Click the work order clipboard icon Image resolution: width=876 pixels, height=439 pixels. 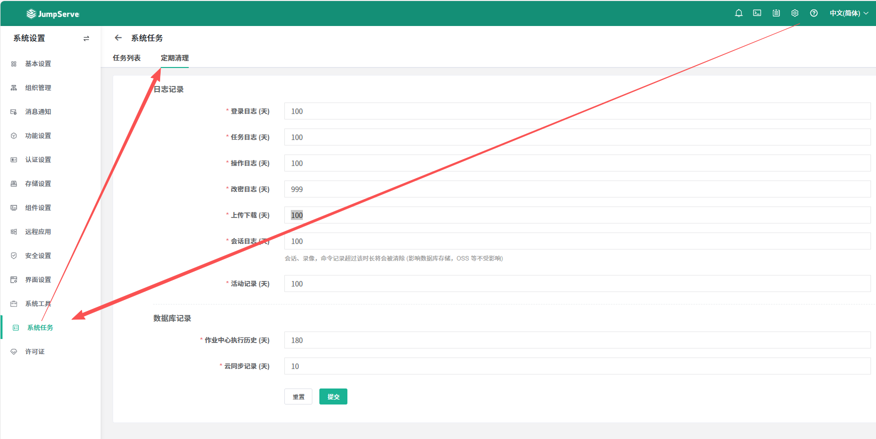coord(776,13)
